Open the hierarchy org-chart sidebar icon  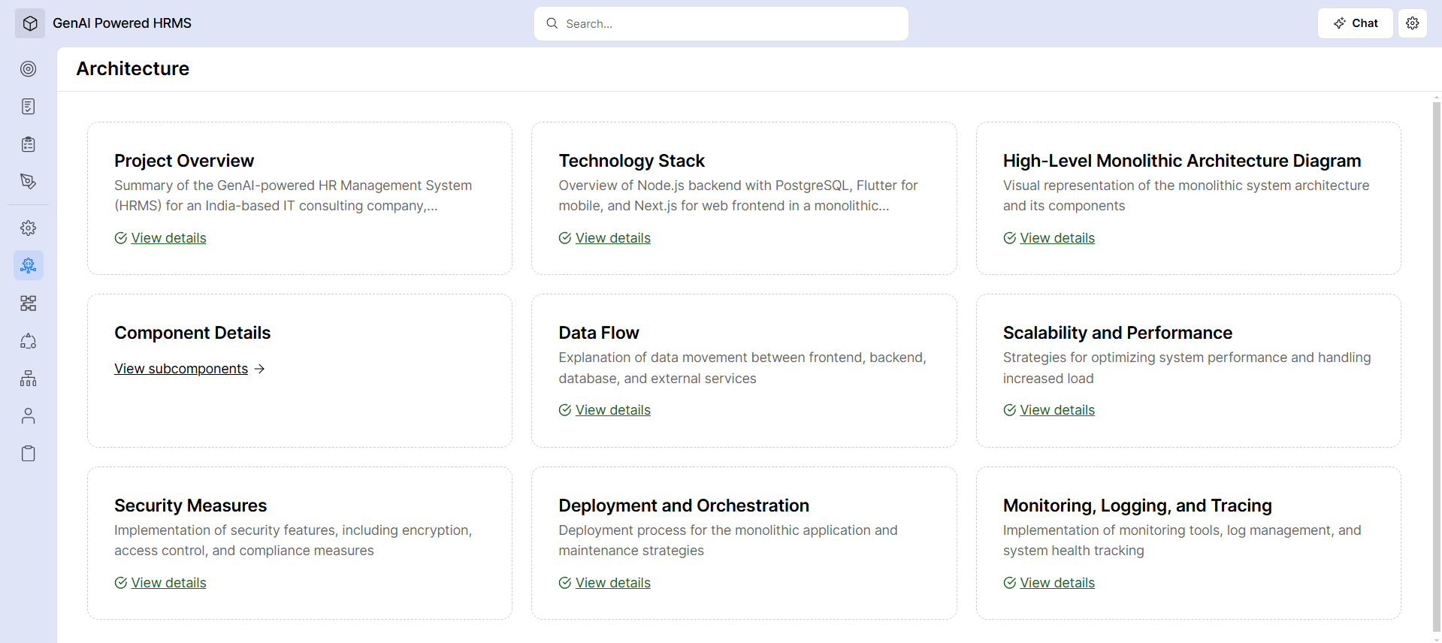pos(29,379)
